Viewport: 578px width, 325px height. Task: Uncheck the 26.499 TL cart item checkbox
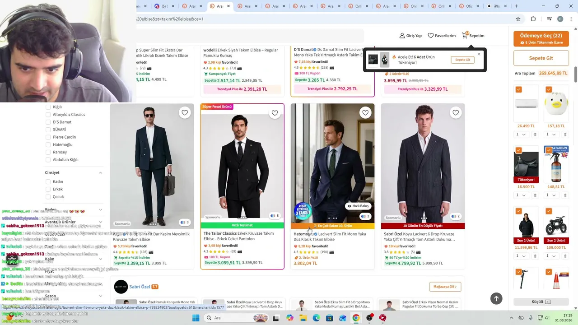click(518, 89)
